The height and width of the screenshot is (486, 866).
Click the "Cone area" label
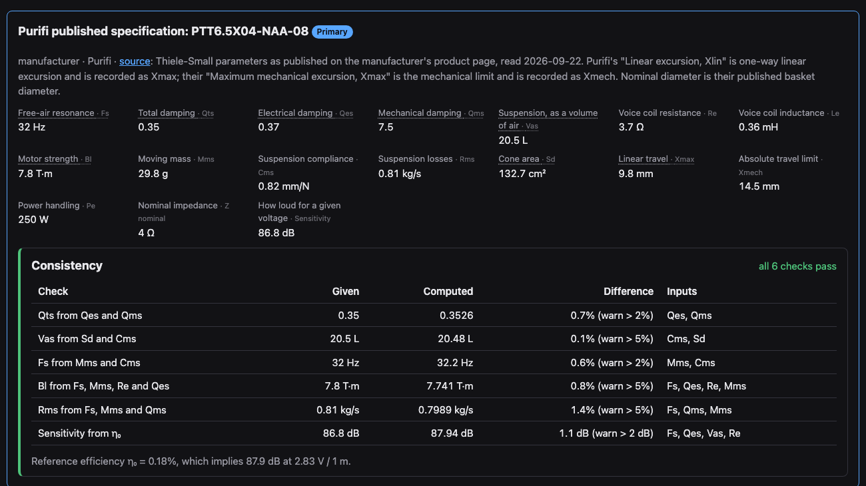[x=519, y=159]
